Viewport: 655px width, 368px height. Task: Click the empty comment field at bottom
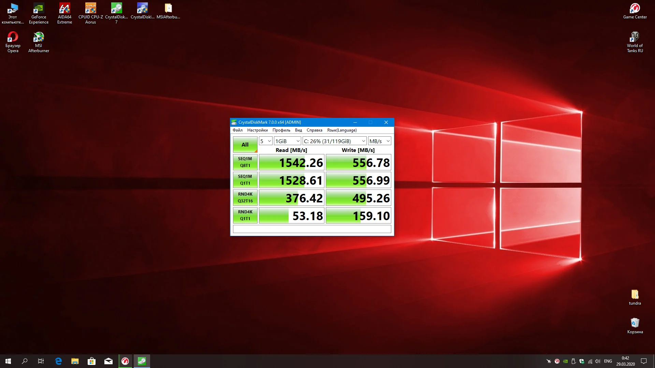[x=312, y=229]
